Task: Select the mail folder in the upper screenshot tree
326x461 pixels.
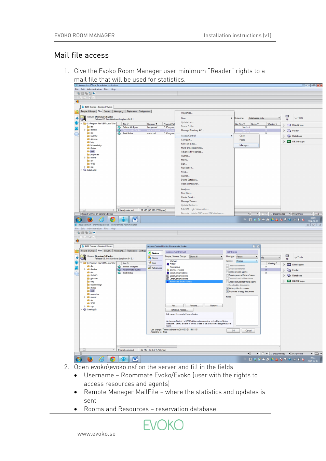Action: [x=92, y=151]
